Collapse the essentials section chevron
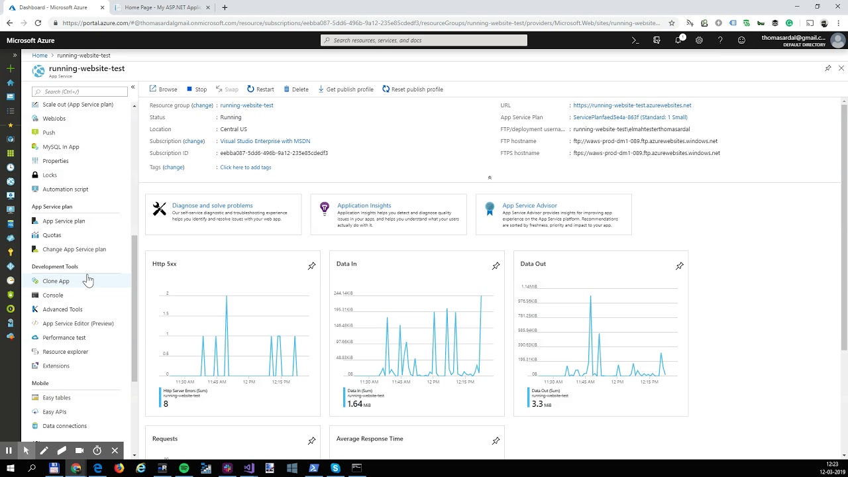 point(490,178)
